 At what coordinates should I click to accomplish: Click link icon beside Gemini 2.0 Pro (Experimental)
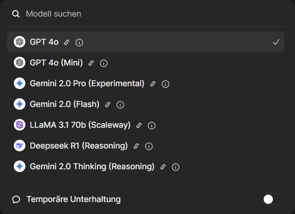pyautogui.click(x=153, y=84)
